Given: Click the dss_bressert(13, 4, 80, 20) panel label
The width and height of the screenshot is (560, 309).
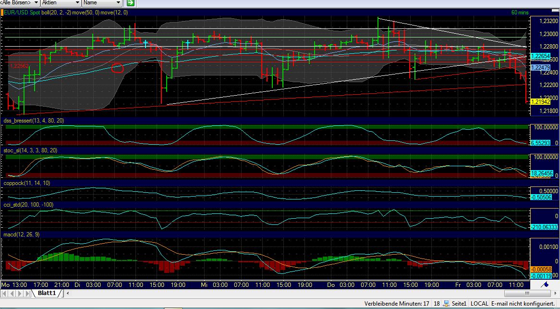Looking at the screenshot, I should point(34,121).
